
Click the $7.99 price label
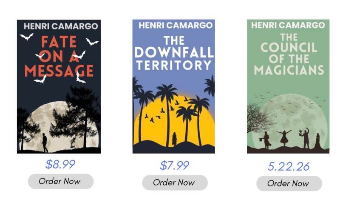175,165
